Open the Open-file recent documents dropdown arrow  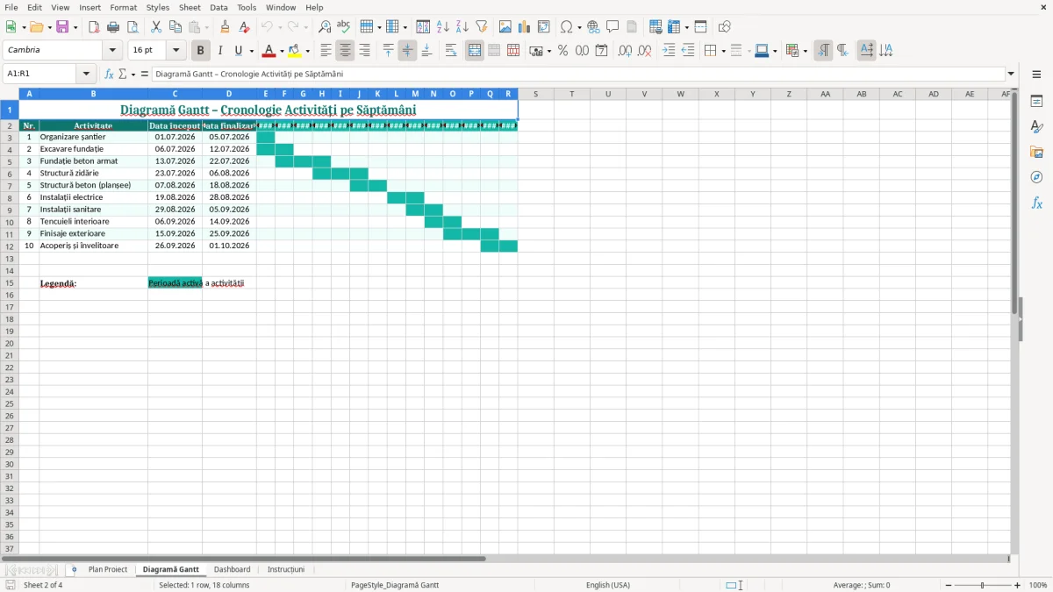(x=49, y=27)
